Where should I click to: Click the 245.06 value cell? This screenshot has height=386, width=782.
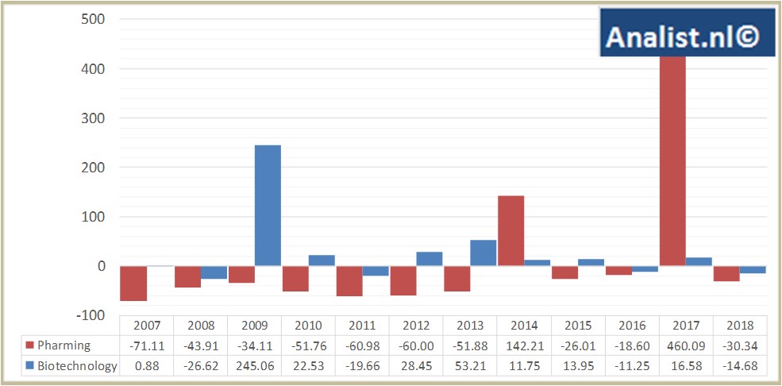(254, 366)
